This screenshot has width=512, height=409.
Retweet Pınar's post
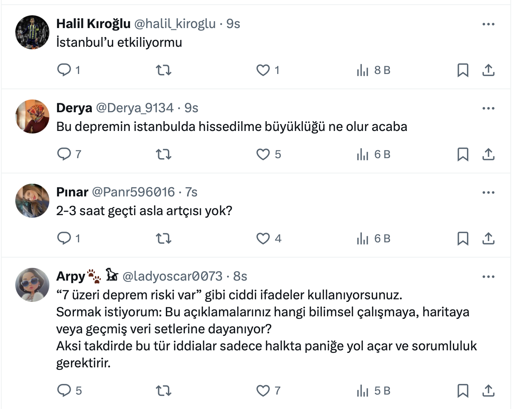tap(164, 239)
